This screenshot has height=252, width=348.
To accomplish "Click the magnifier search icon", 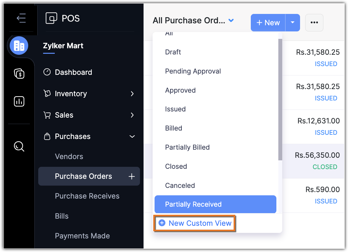I will [19, 146].
